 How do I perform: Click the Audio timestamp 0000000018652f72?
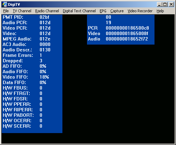pos(127,39)
